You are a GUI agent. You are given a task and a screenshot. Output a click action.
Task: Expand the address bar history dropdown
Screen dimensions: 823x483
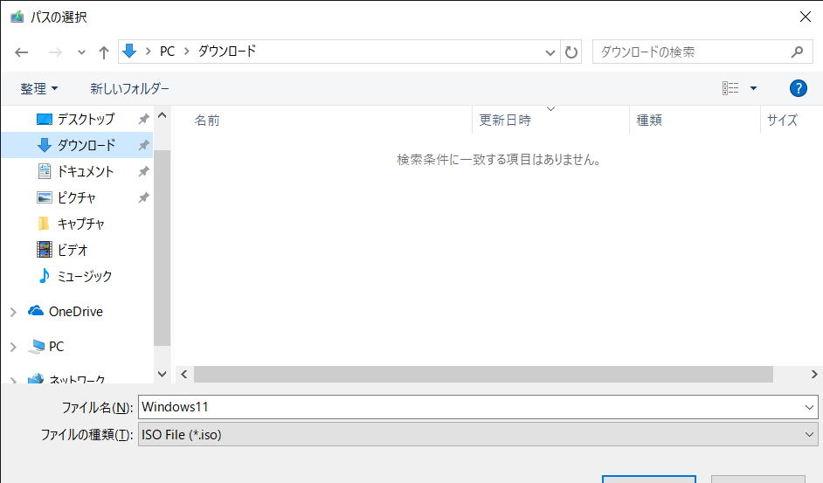(x=550, y=52)
